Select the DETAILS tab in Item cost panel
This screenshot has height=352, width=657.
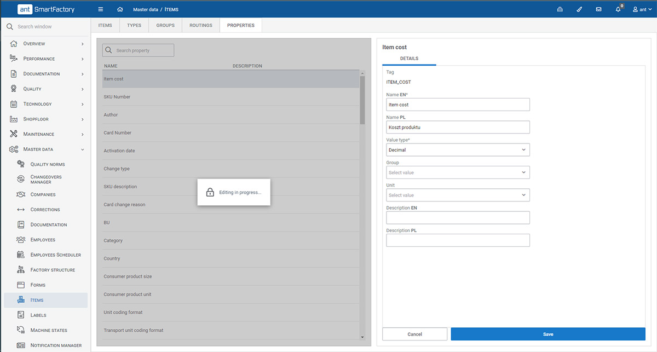coord(409,59)
